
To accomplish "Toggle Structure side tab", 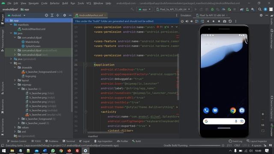I will 3,88.
